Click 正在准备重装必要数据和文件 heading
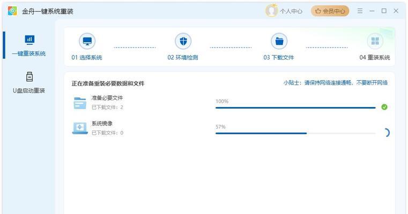The image size is (408, 214). coord(108,83)
